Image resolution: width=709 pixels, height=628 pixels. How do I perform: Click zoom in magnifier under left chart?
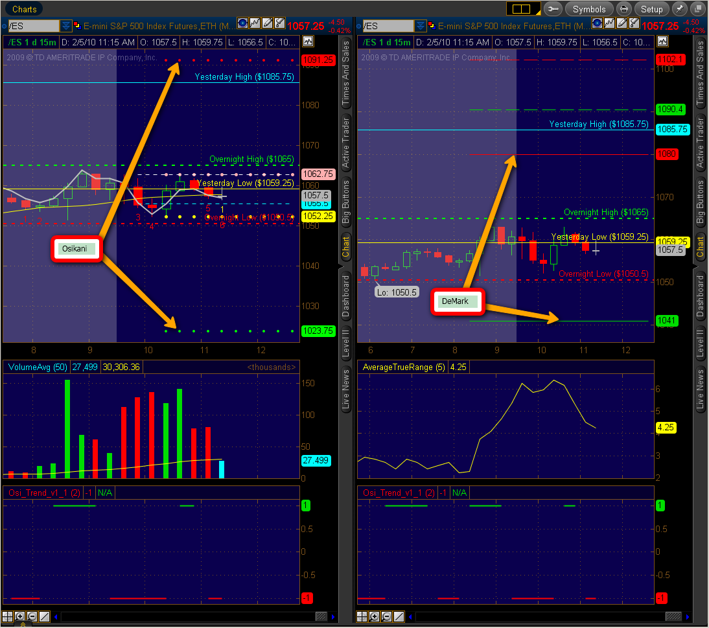click(x=19, y=616)
